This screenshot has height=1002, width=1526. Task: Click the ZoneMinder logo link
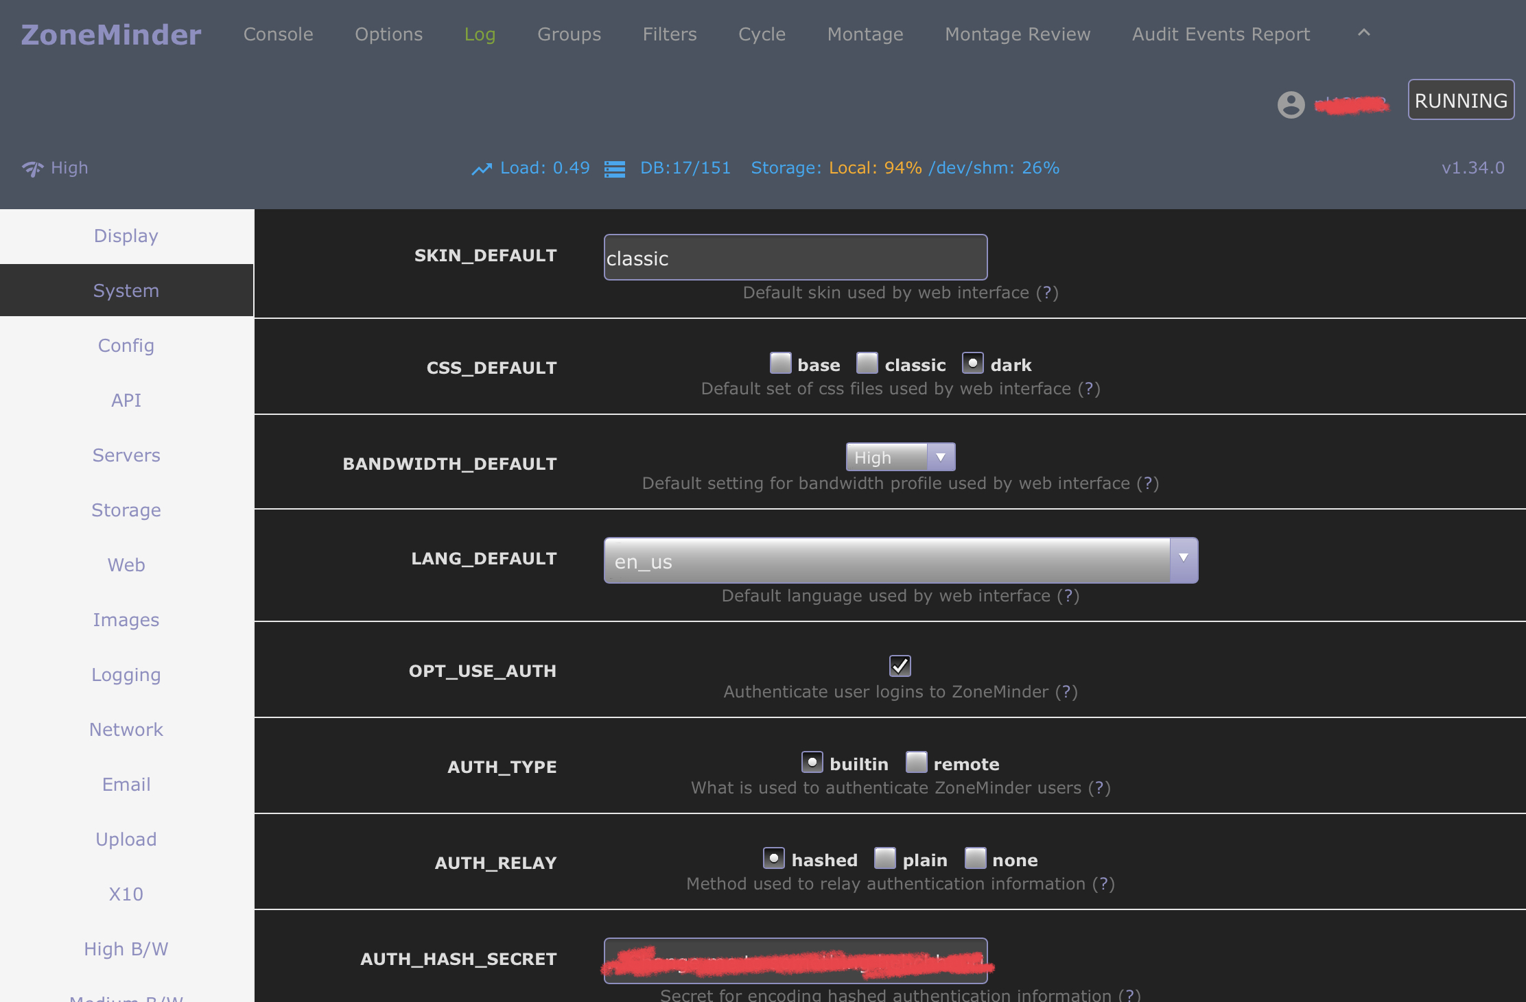tap(111, 35)
